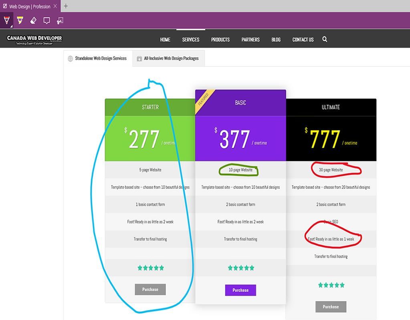
Task: Purchase the Basic plan
Action: pyautogui.click(x=240, y=290)
